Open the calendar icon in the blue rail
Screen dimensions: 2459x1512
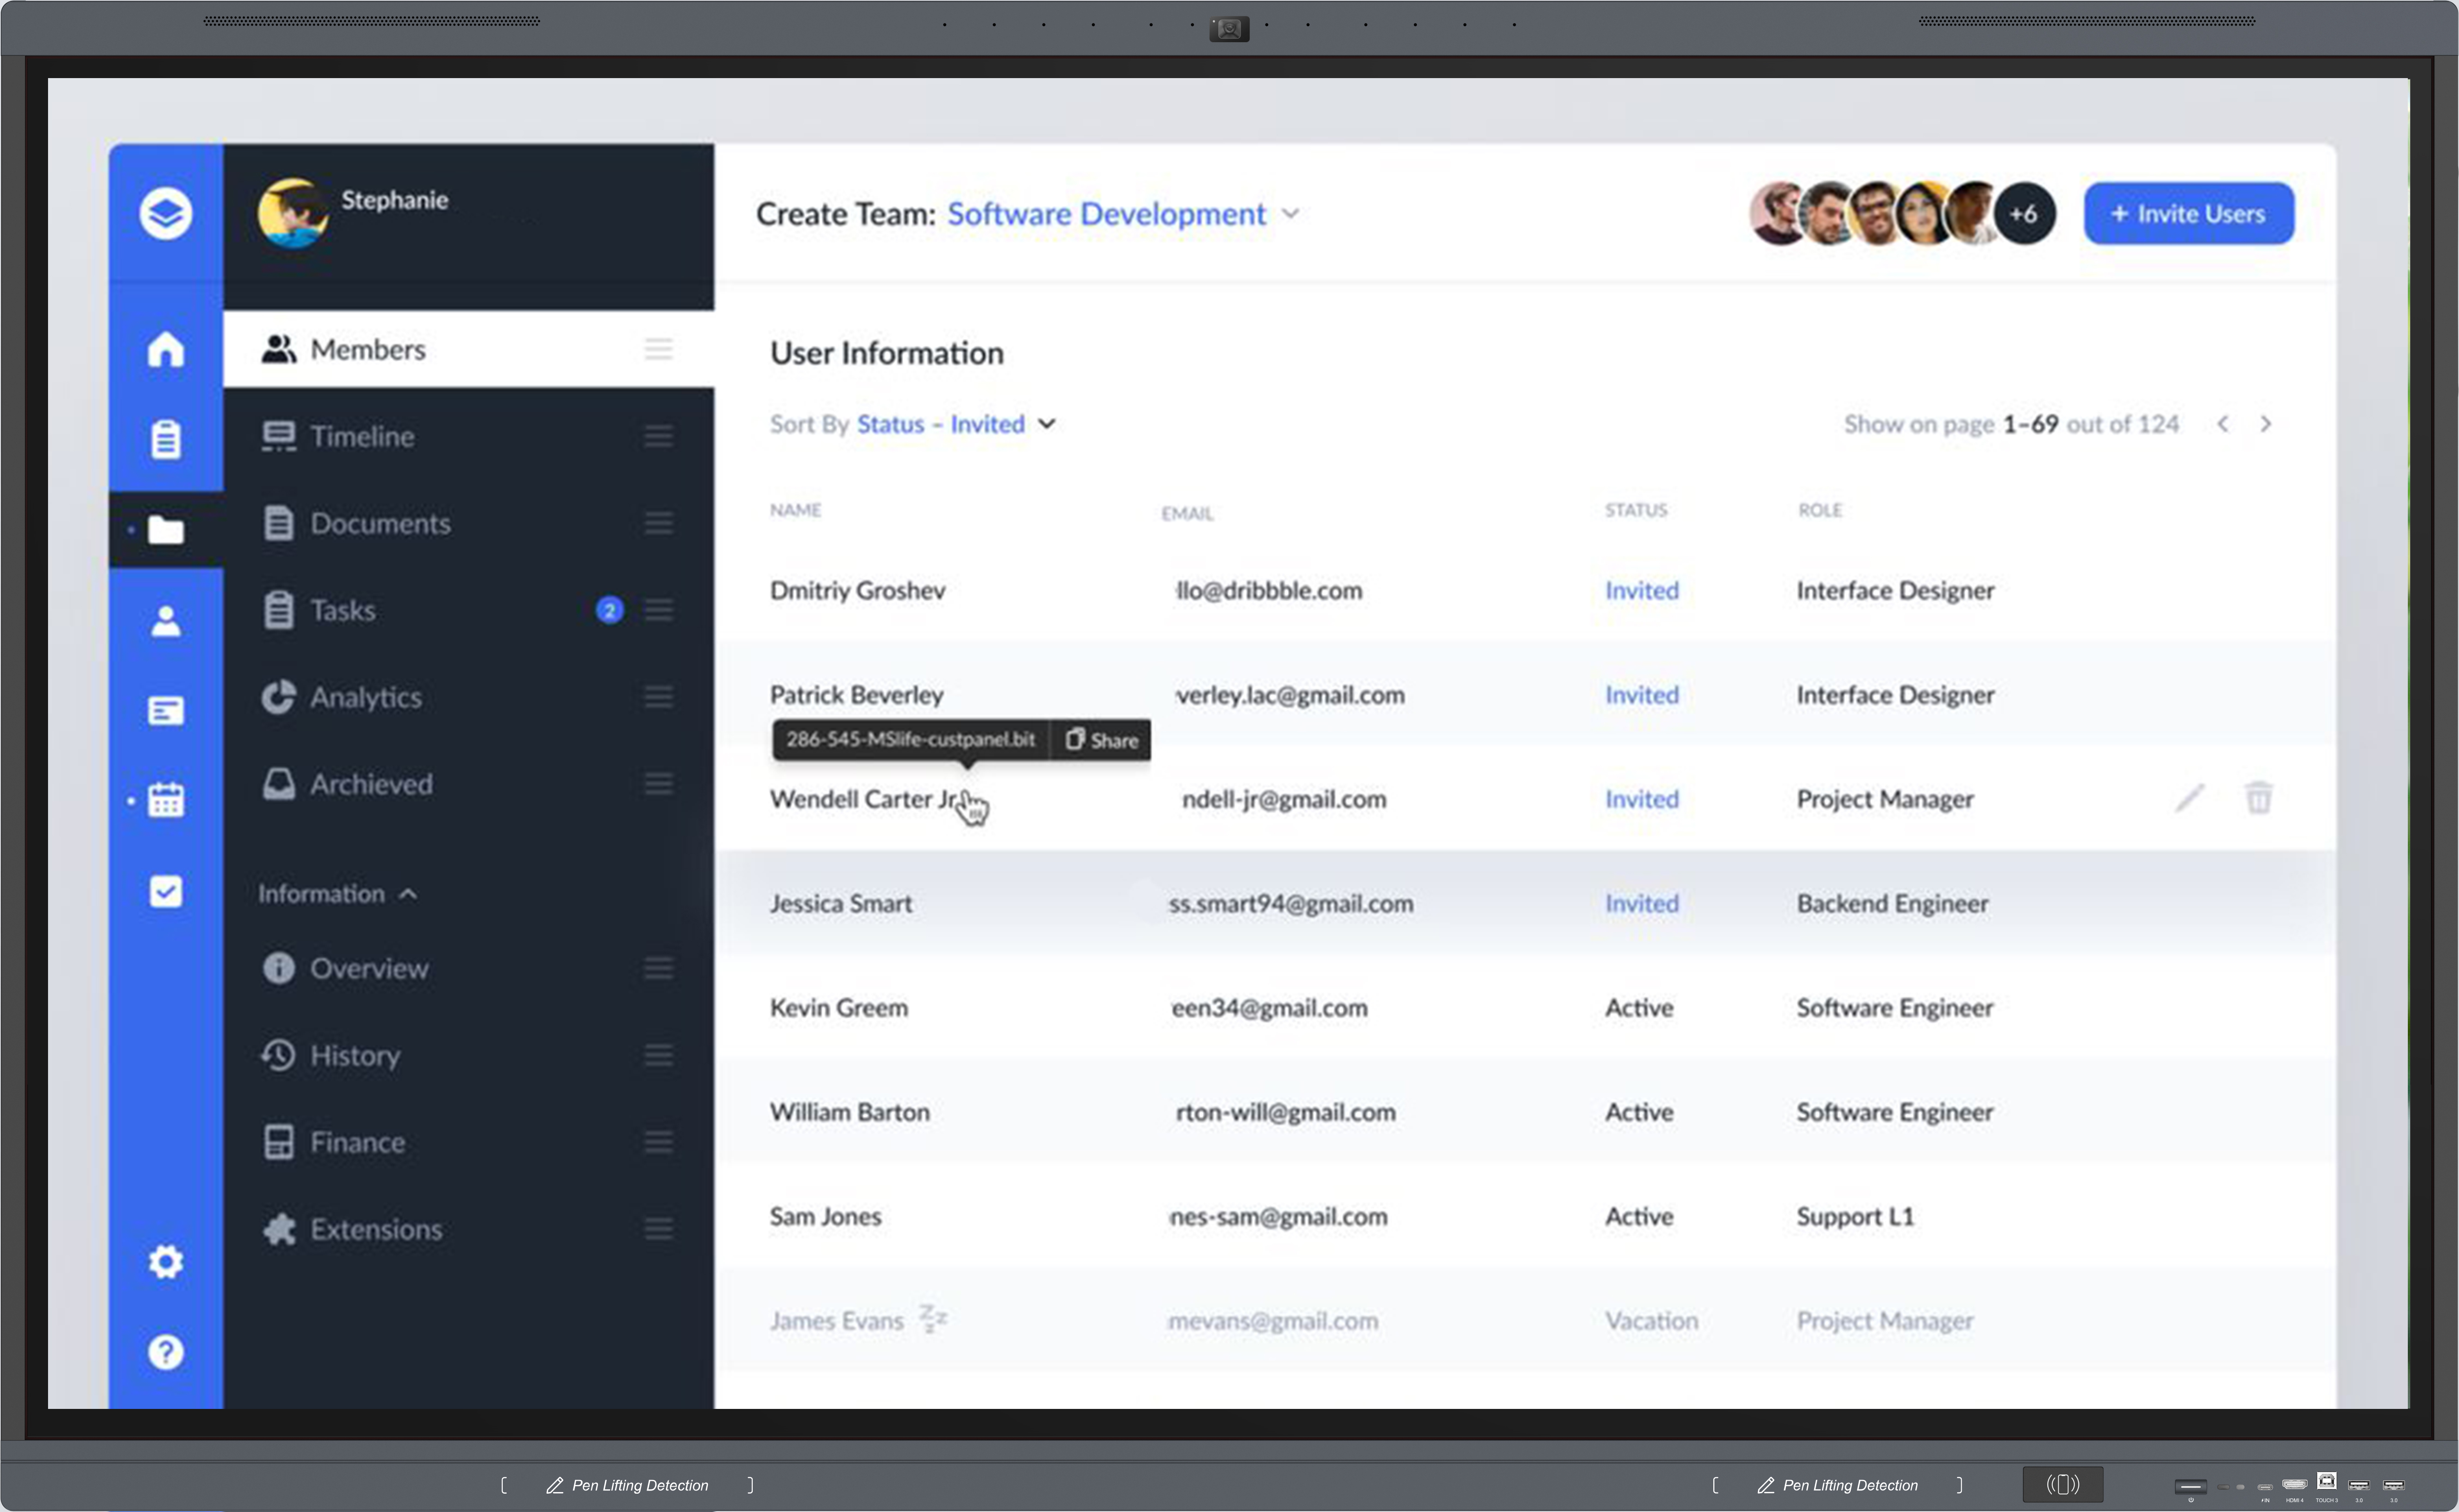click(165, 800)
